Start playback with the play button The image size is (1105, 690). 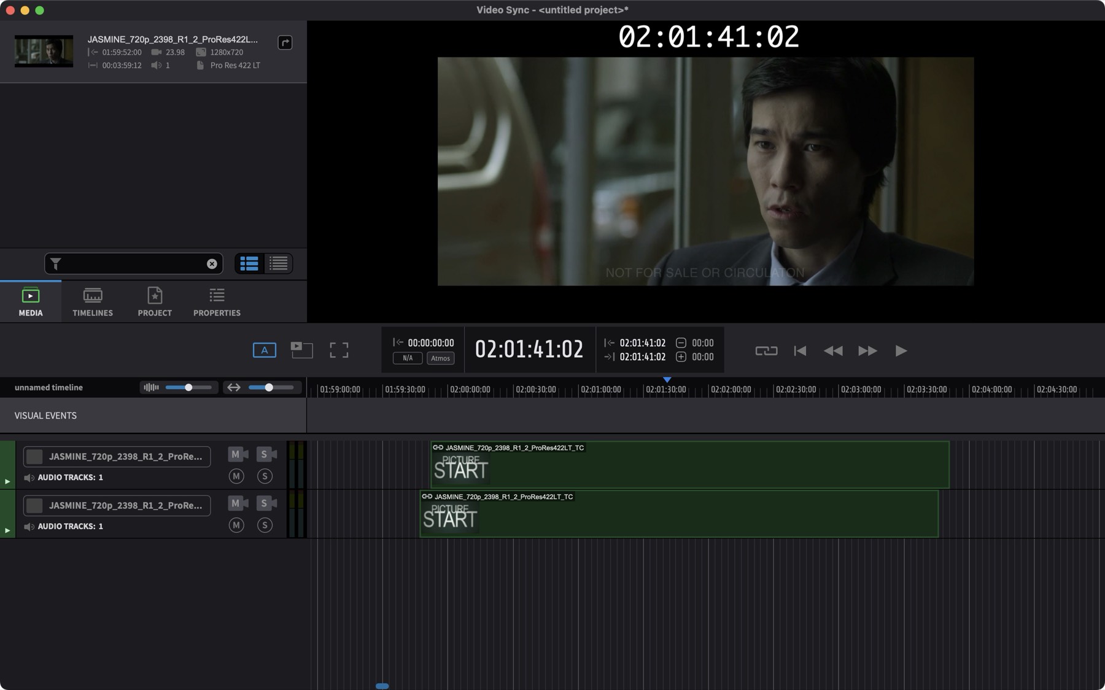901,351
